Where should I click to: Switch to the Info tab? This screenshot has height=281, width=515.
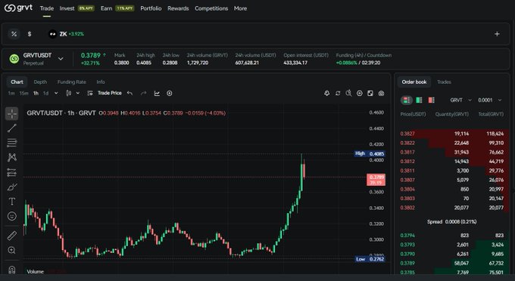point(101,82)
